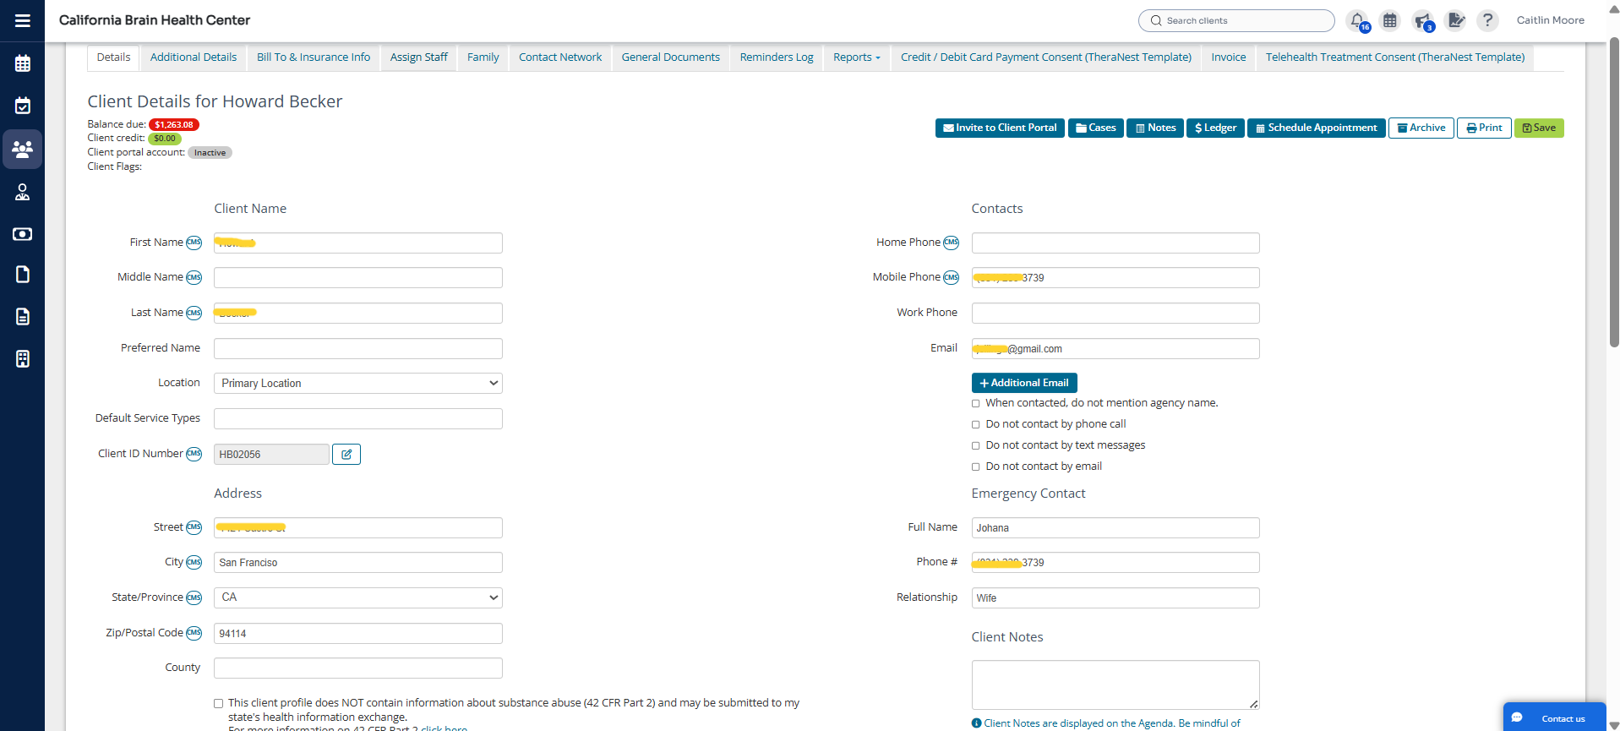Open the Clients group icon in sidebar
This screenshot has height=731, width=1620.
[23, 150]
